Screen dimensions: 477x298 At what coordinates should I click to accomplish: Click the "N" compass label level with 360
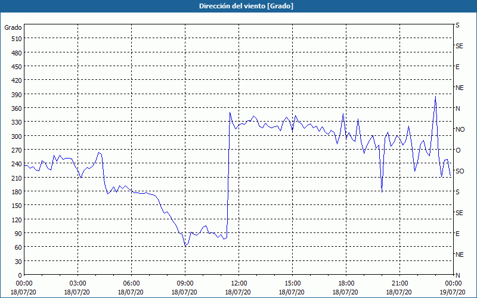tap(458, 108)
